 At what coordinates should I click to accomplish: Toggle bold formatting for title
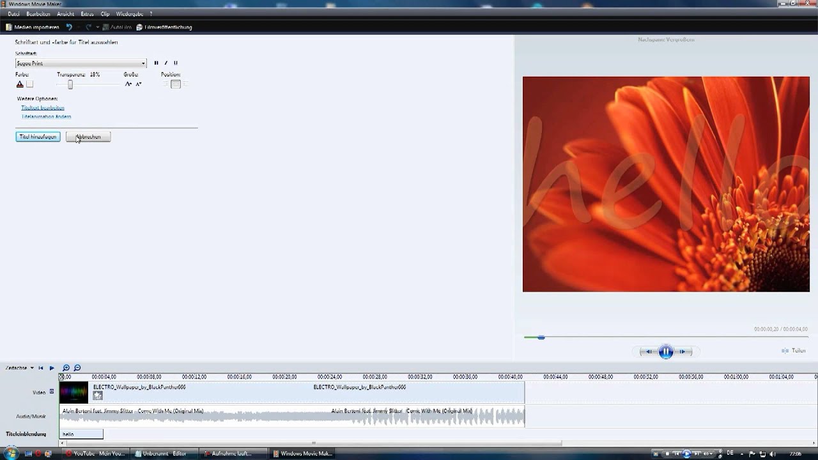pyautogui.click(x=156, y=63)
